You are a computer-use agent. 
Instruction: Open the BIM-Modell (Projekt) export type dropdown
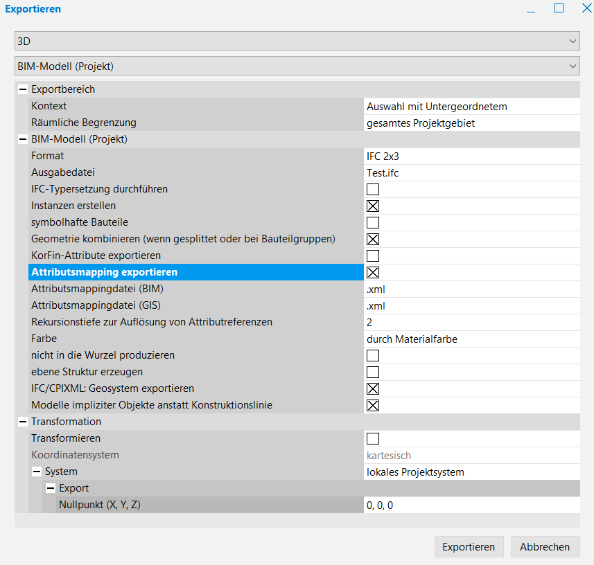click(x=297, y=66)
